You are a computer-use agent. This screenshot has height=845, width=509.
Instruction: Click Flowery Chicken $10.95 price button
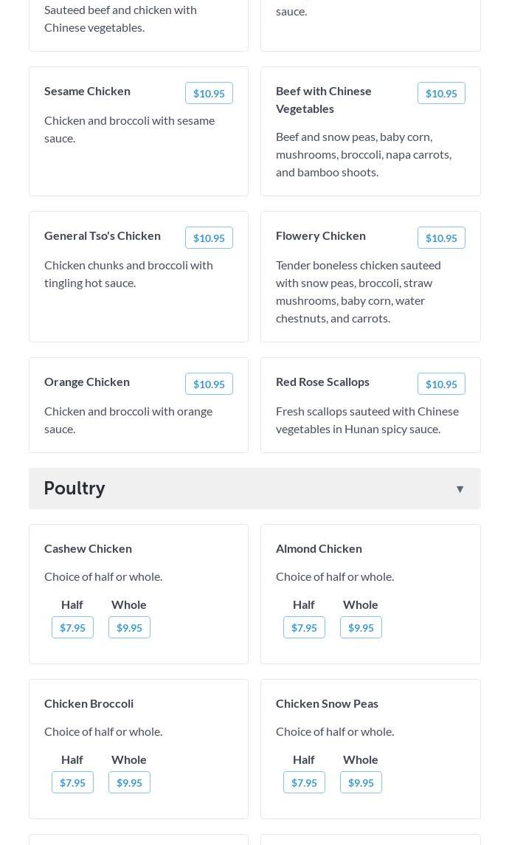coord(441,238)
